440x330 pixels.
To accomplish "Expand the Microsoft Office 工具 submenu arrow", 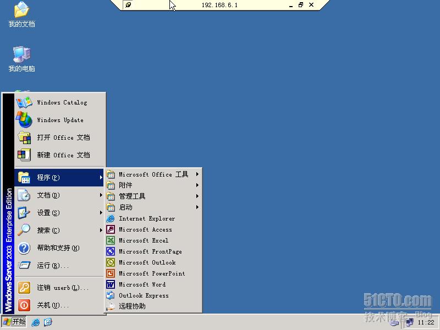I will 197,174.
